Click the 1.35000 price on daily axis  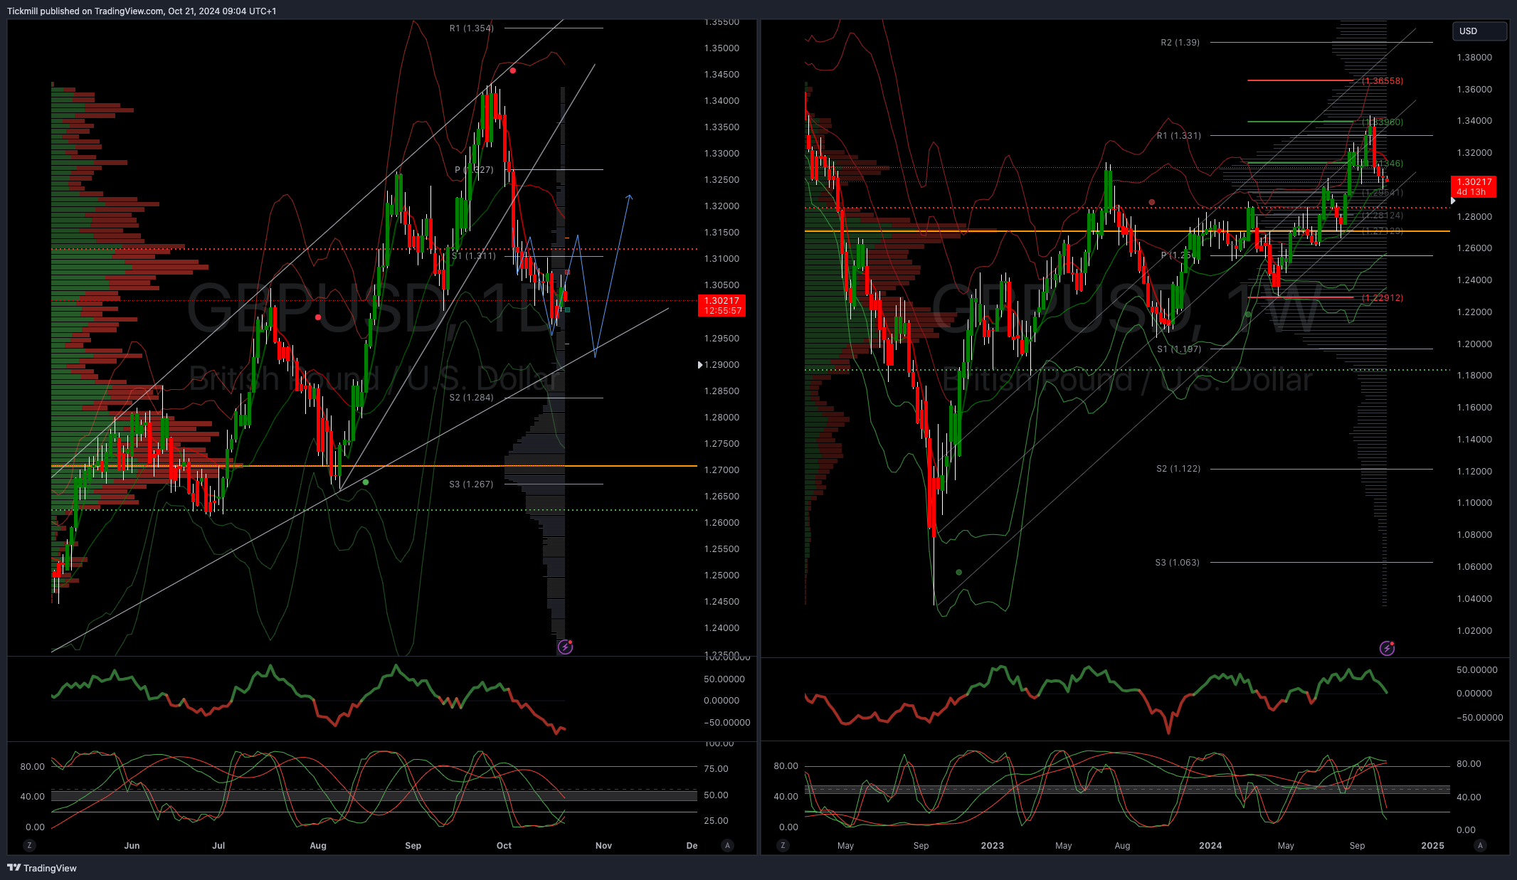[x=721, y=48]
